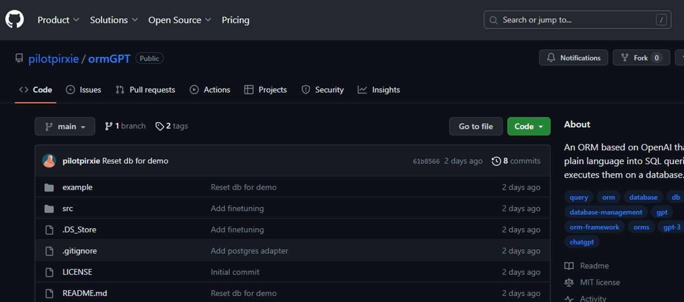Open latest commit message Reset db for demo
The image size is (684, 302).
click(x=135, y=161)
